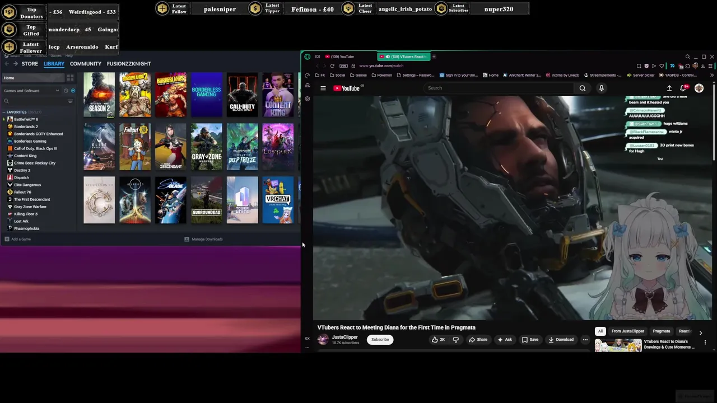
Task: Click the Add a Game plus icon
Action: (x=7, y=239)
